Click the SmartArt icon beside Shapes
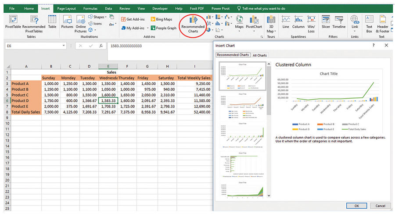 (111, 17)
